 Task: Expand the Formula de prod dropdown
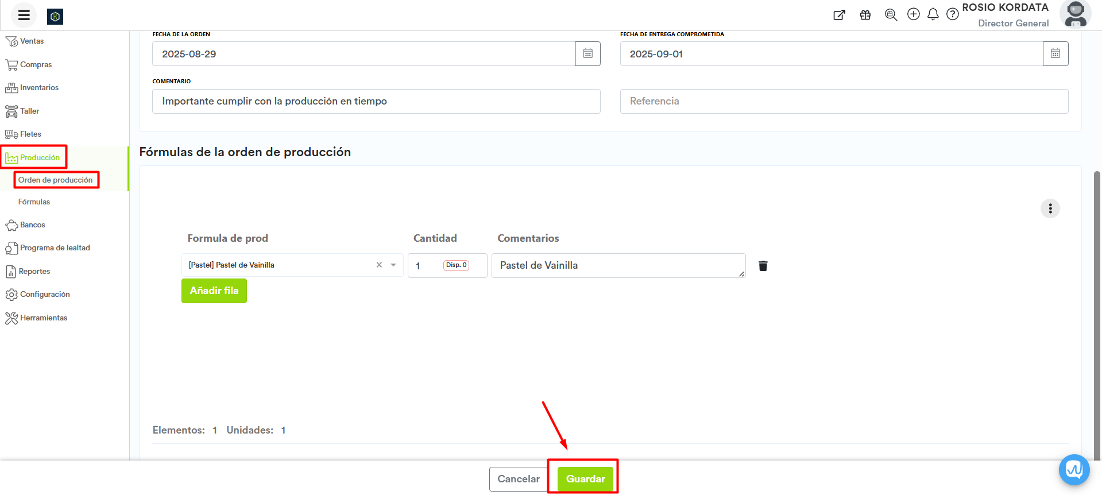pyautogui.click(x=393, y=265)
